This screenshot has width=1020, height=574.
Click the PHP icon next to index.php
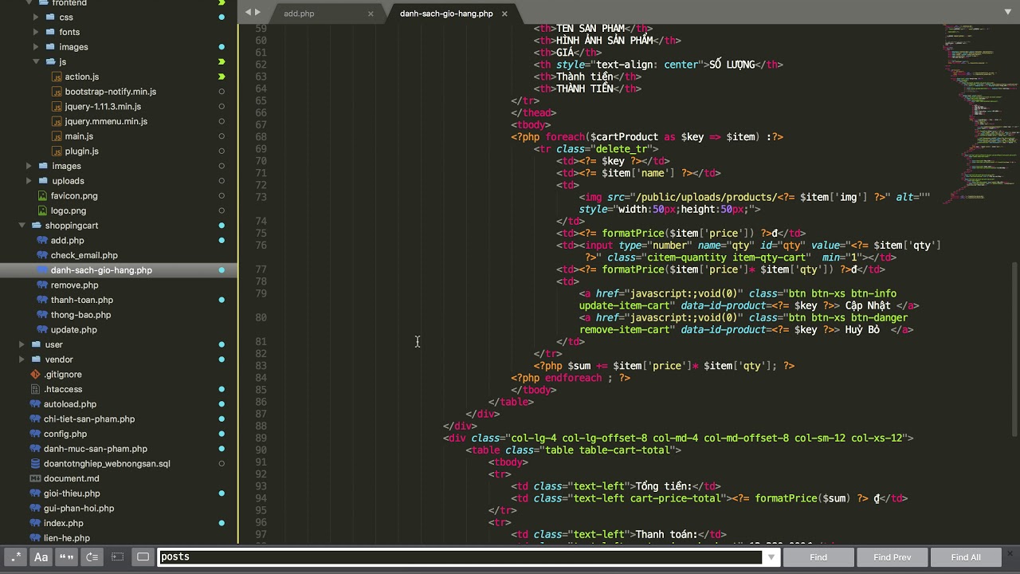[x=35, y=523]
